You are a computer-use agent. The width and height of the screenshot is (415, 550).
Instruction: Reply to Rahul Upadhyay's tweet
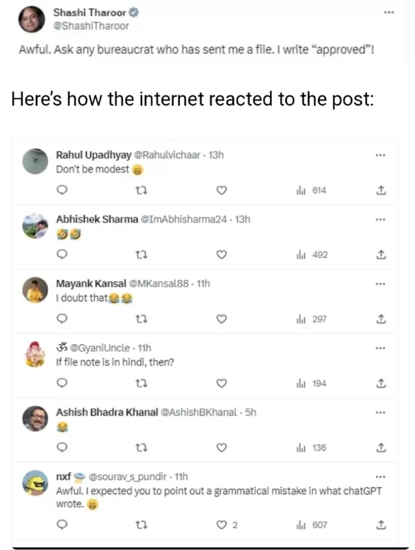pos(61,190)
